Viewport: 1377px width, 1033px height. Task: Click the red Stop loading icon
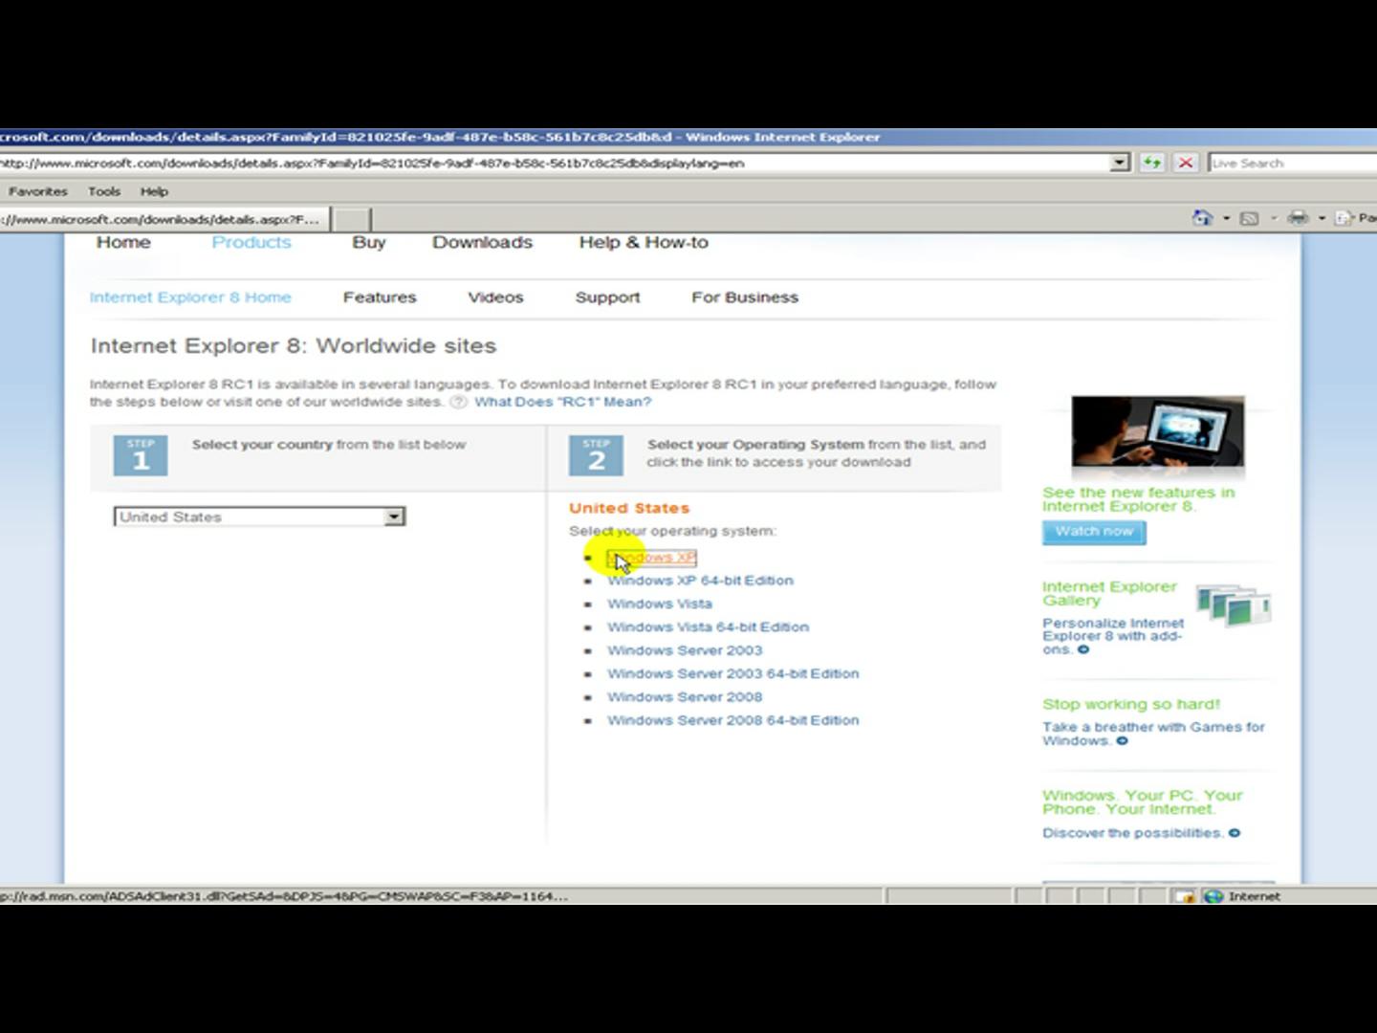click(x=1186, y=163)
